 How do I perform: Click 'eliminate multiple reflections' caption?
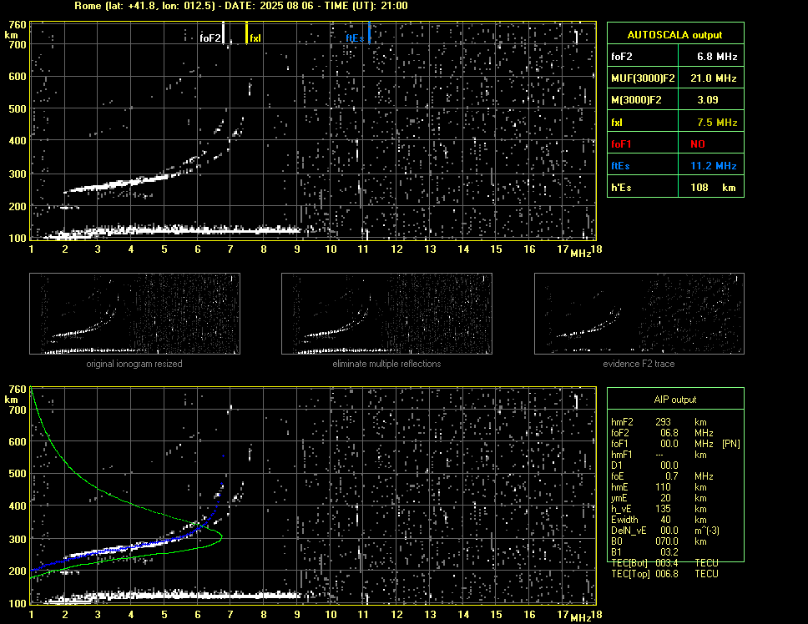tap(386, 364)
